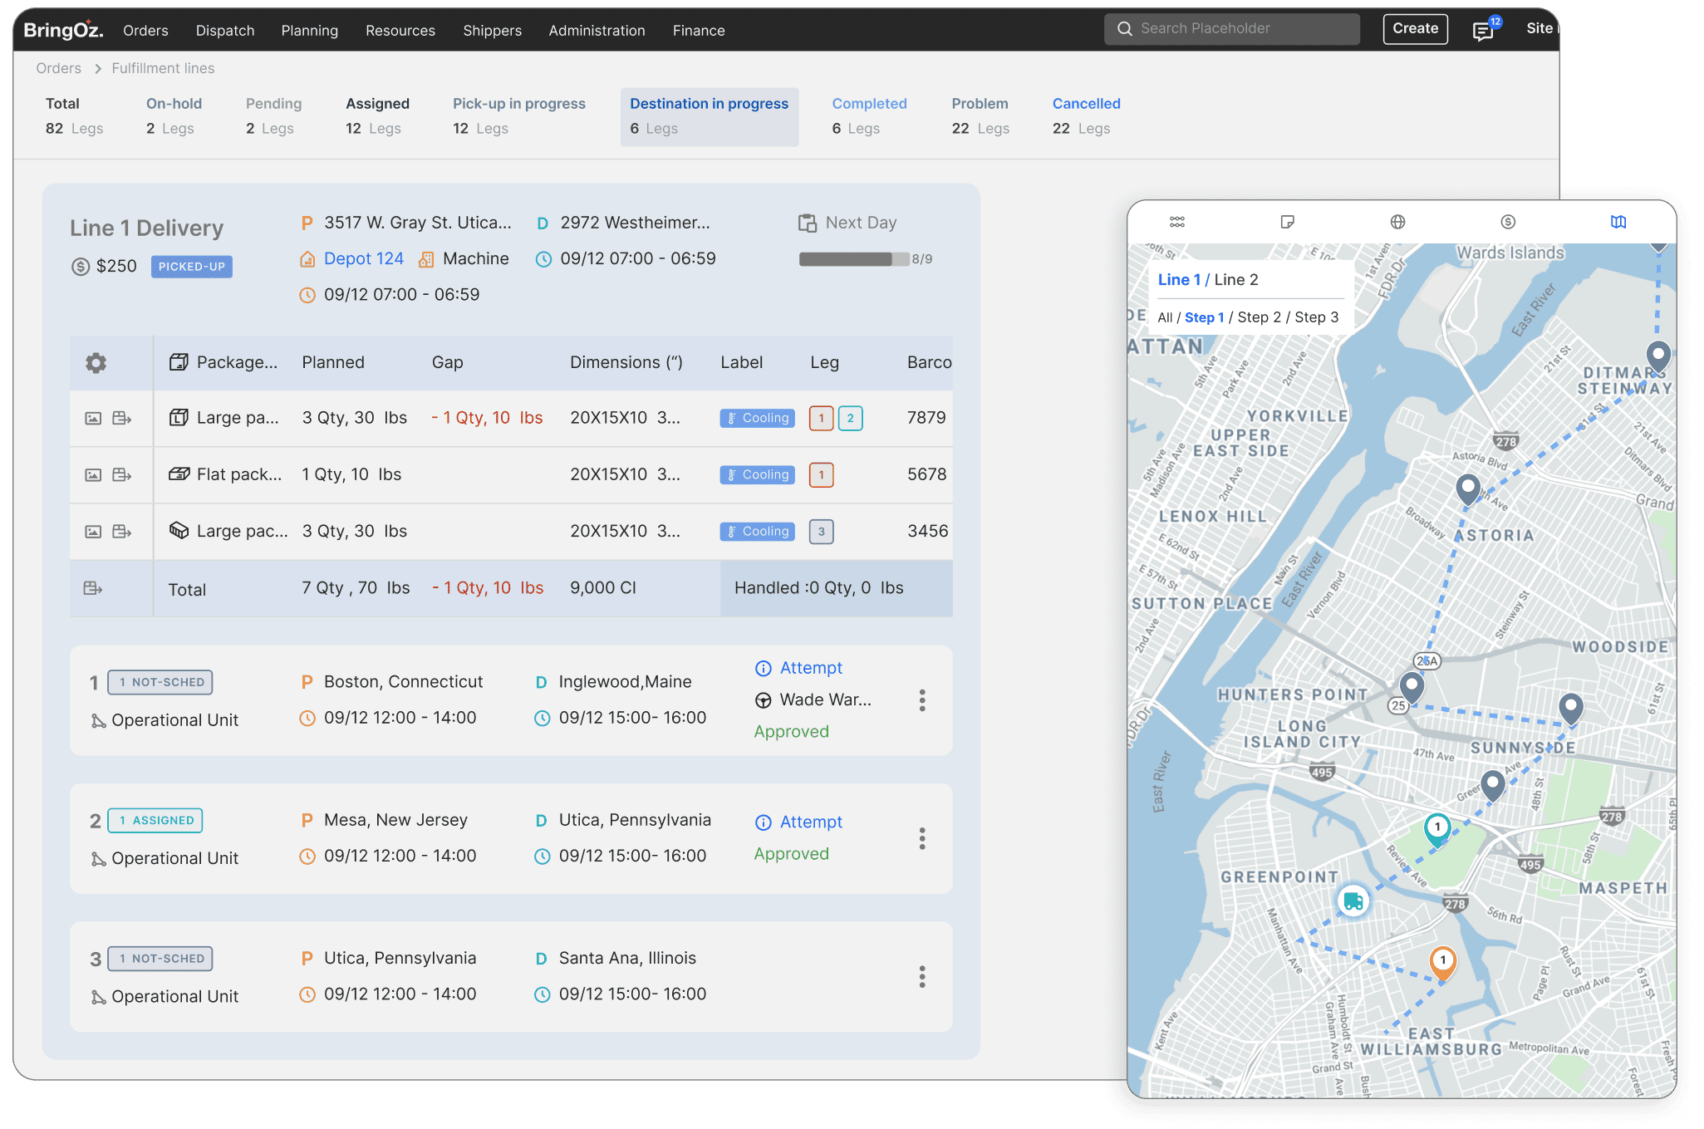Open more options for leg 3
Image resolution: width=1704 pixels, height=1129 pixels.
pyautogui.click(x=922, y=977)
